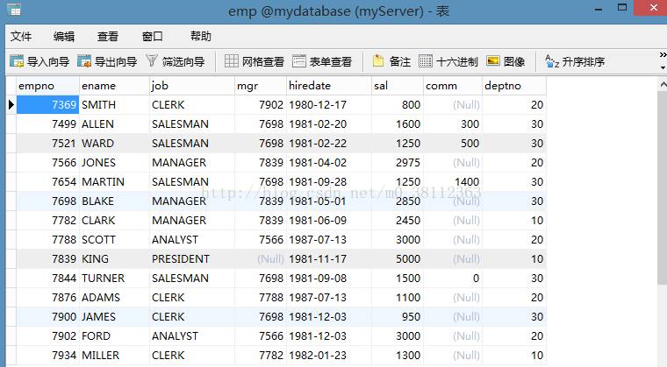The image size is (667, 367).
Task: Select the ename cell MILLER
Action: click(x=114, y=355)
